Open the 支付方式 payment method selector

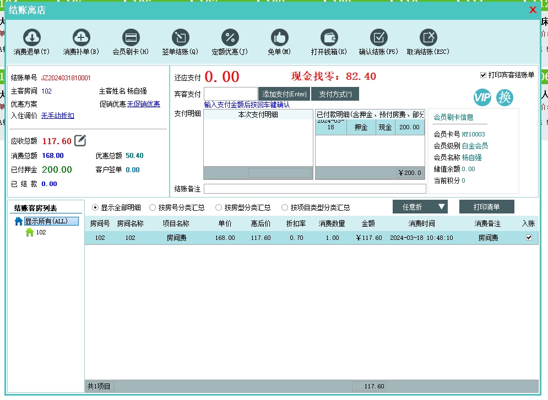pos(335,94)
